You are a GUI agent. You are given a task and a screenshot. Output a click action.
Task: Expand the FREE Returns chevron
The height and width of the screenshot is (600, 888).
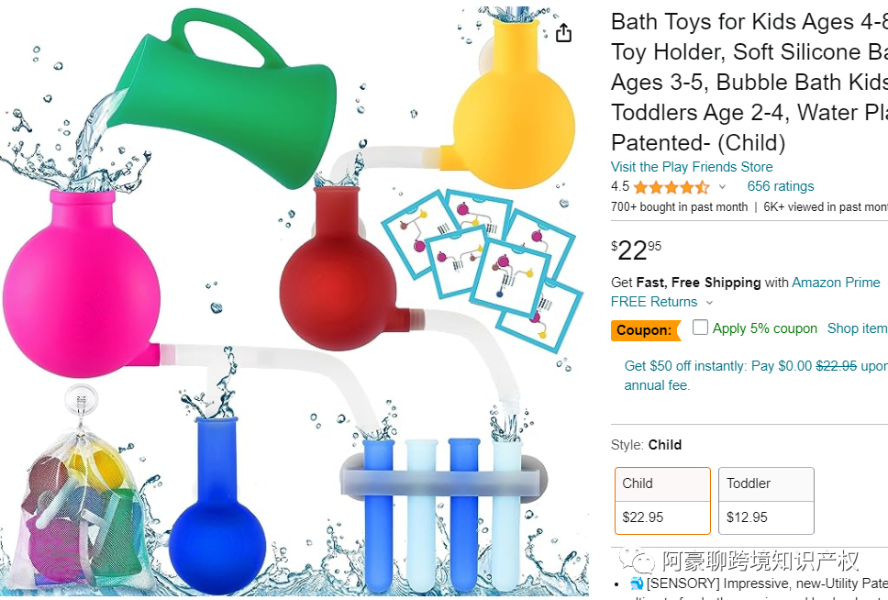(709, 303)
